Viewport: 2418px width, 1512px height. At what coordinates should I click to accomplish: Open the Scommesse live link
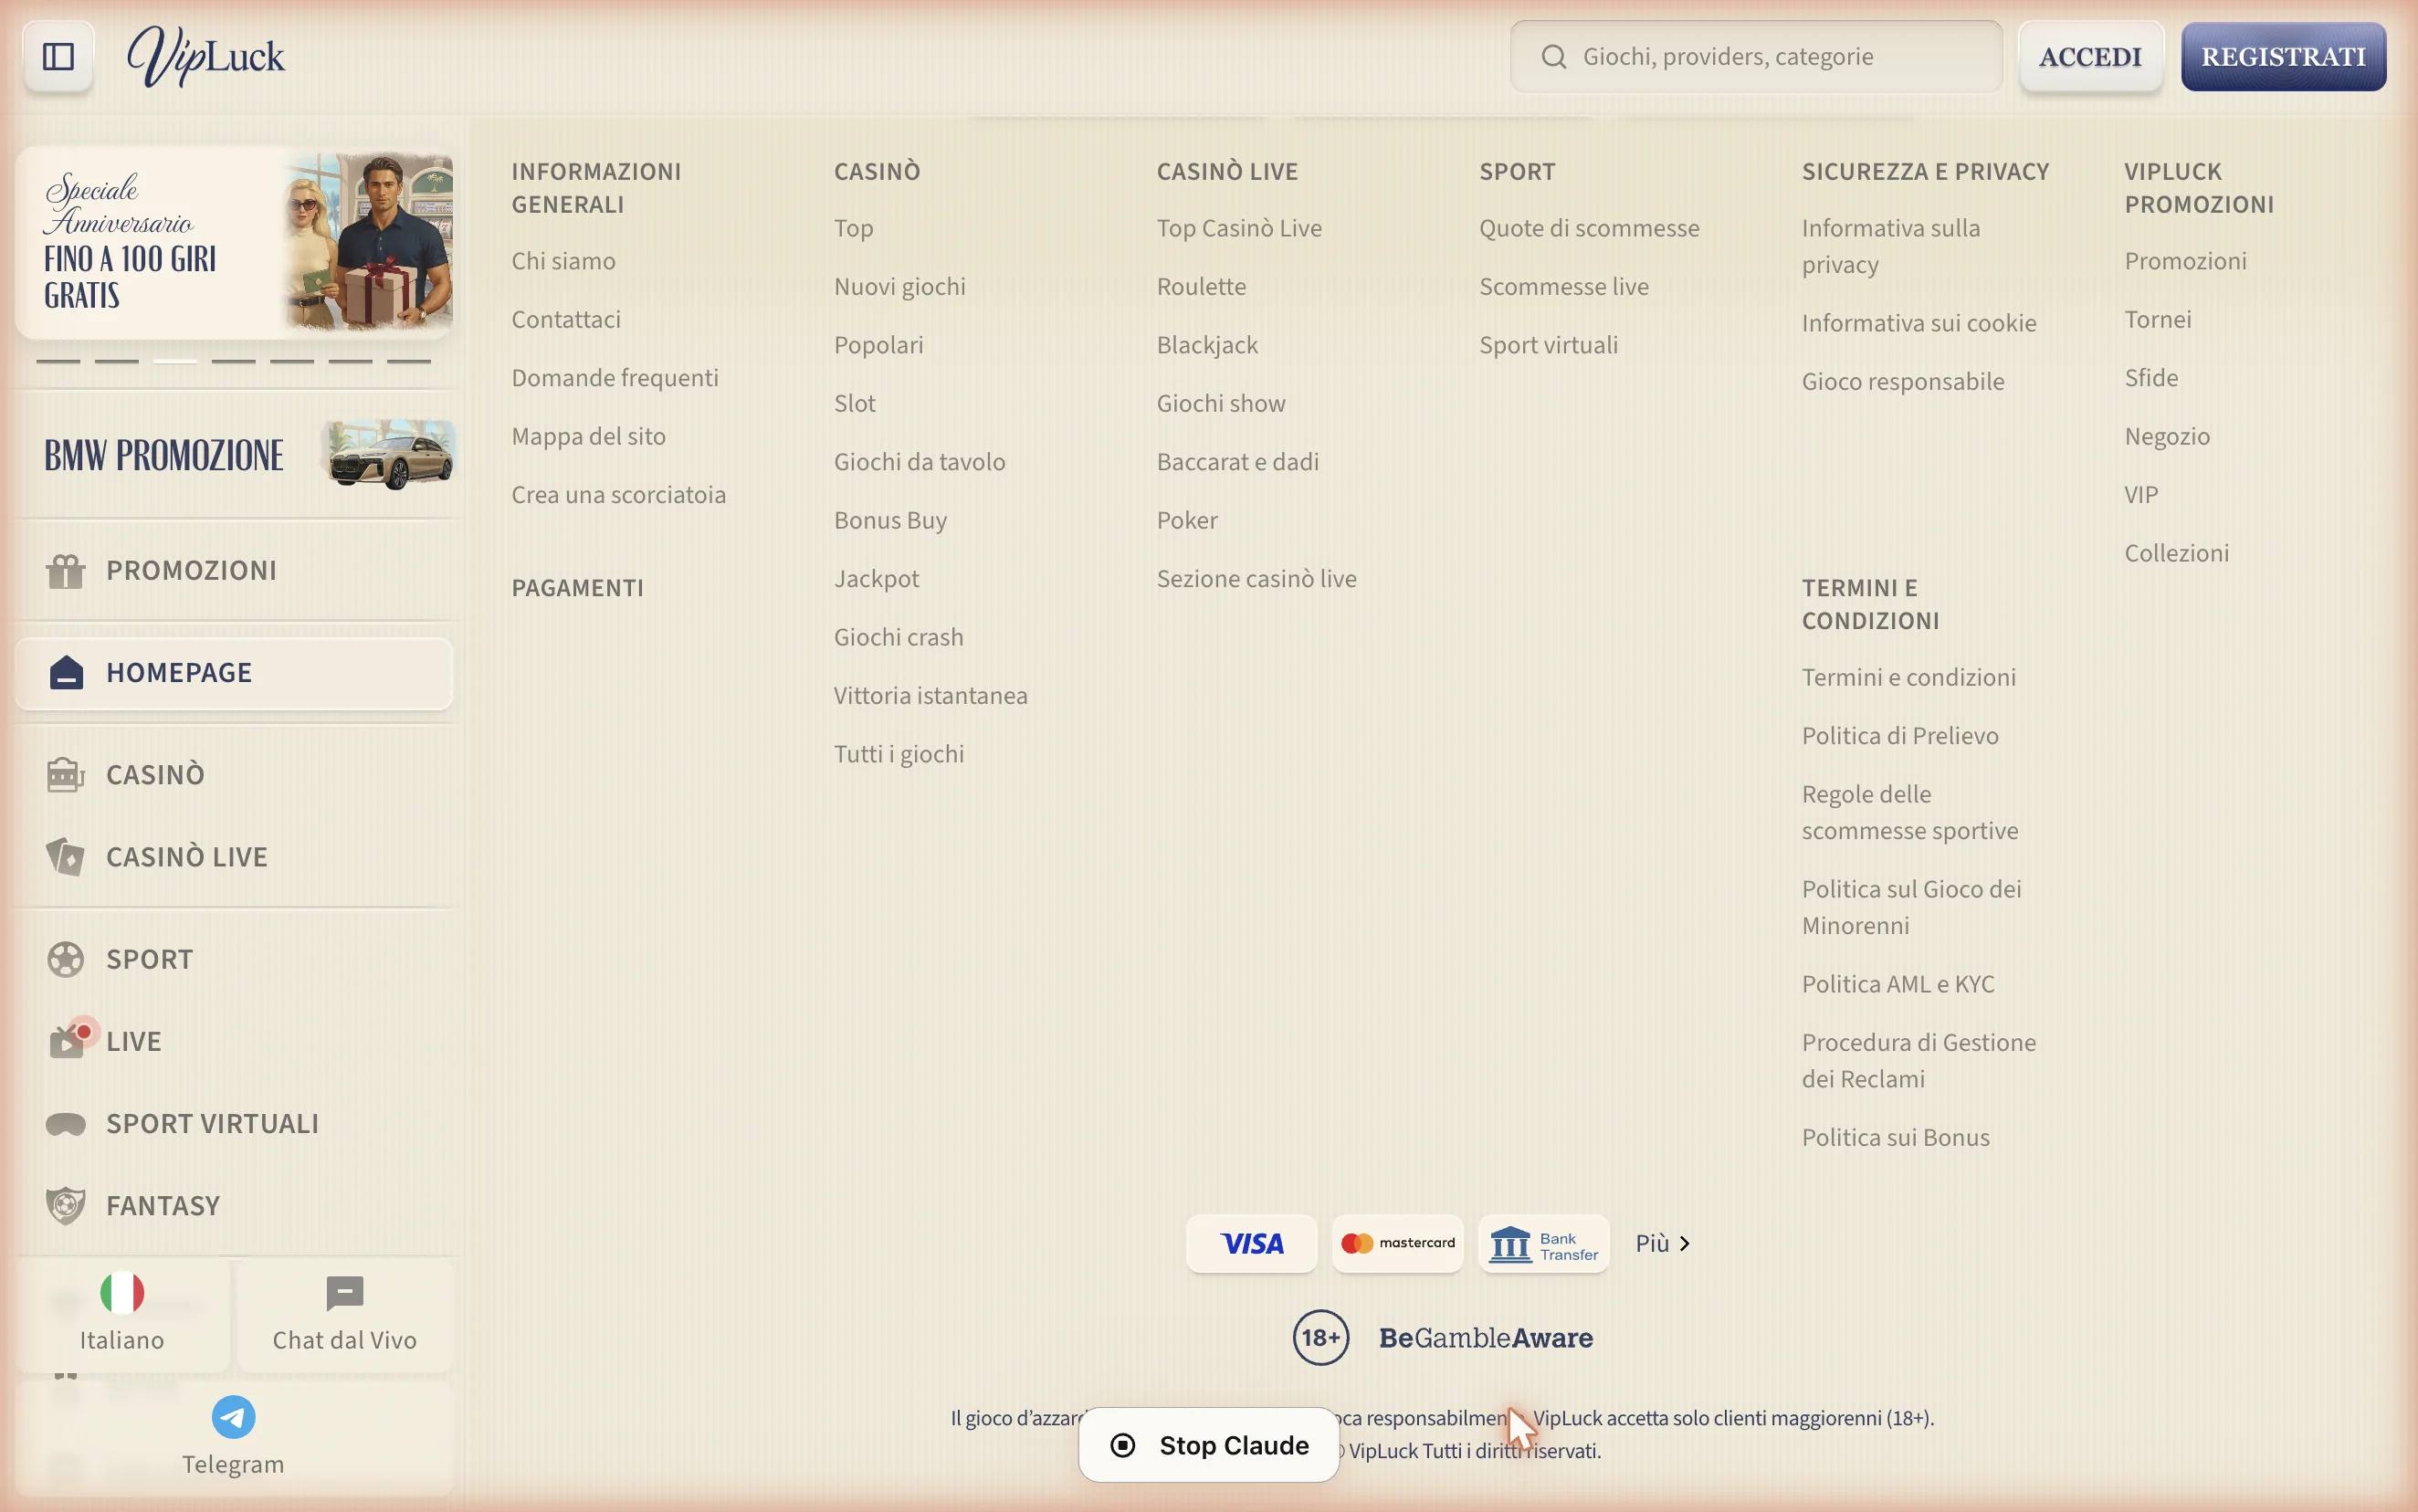tap(1563, 287)
